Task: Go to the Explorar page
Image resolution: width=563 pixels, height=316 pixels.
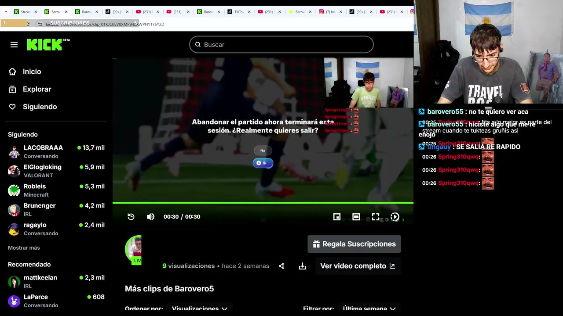Action: [x=37, y=89]
